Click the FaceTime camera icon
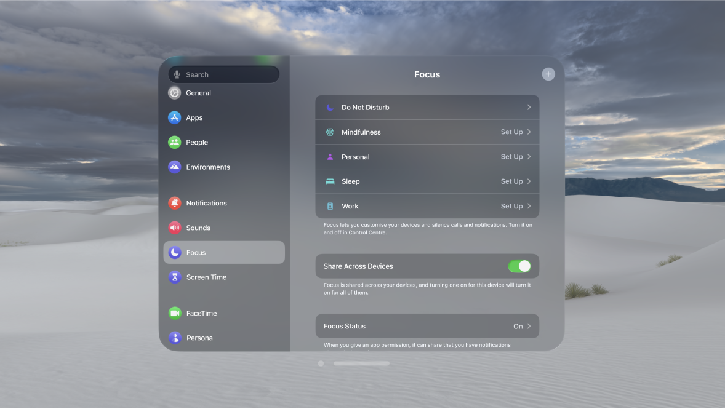This screenshot has height=409, width=725. 175,313
